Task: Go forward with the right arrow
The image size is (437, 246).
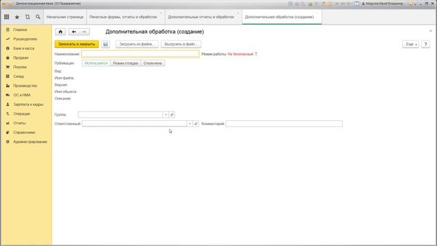Action: coord(84,32)
